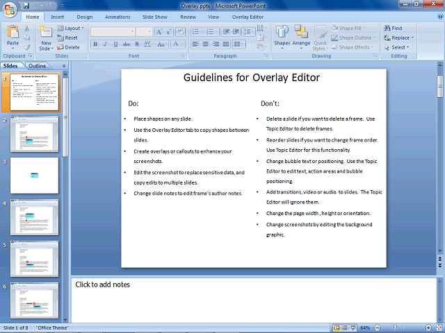Open font color picker

pyautogui.click(x=178, y=44)
